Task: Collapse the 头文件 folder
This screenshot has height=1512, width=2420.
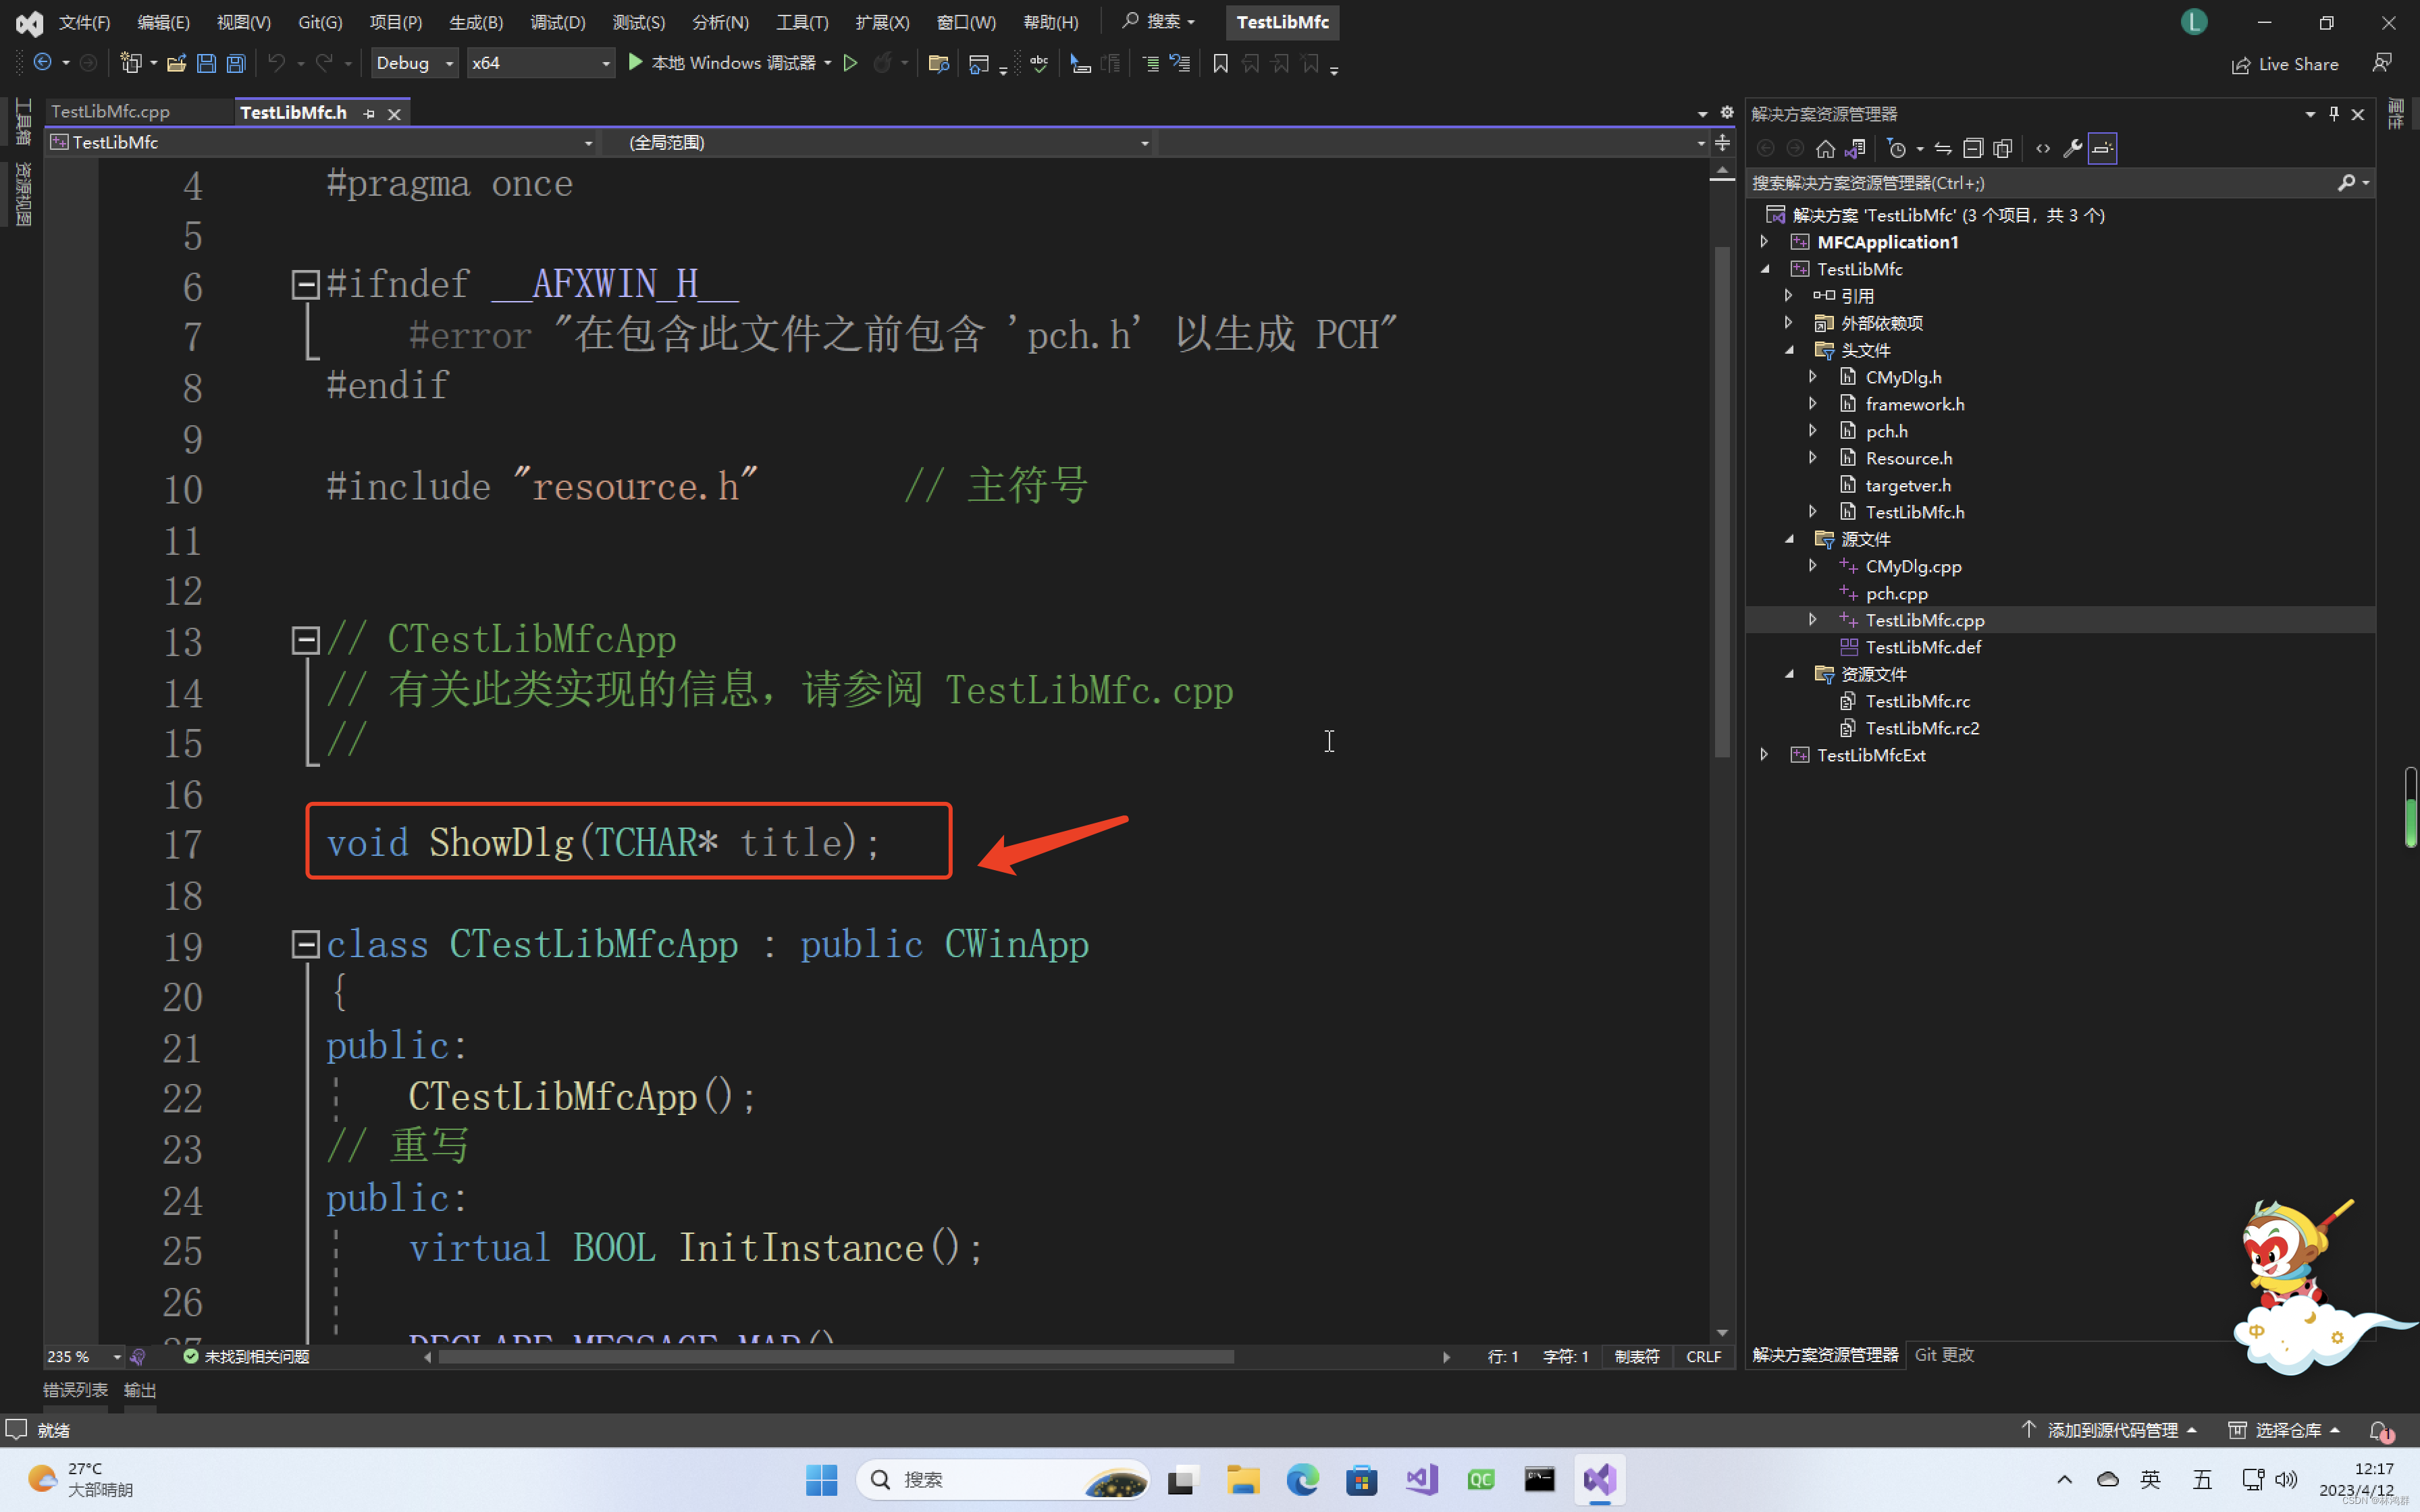Action: [x=1789, y=350]
